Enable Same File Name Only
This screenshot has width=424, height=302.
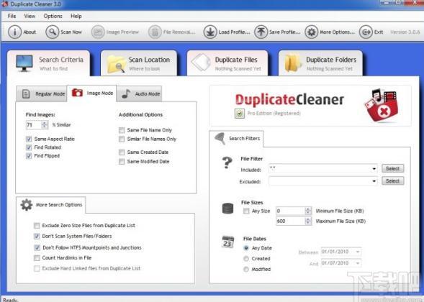[x=122, y=130]
